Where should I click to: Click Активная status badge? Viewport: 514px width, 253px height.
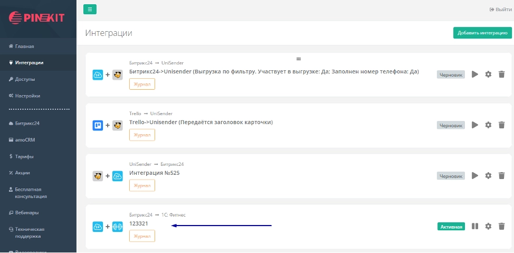pyautogui.click(x=451, y=227)
